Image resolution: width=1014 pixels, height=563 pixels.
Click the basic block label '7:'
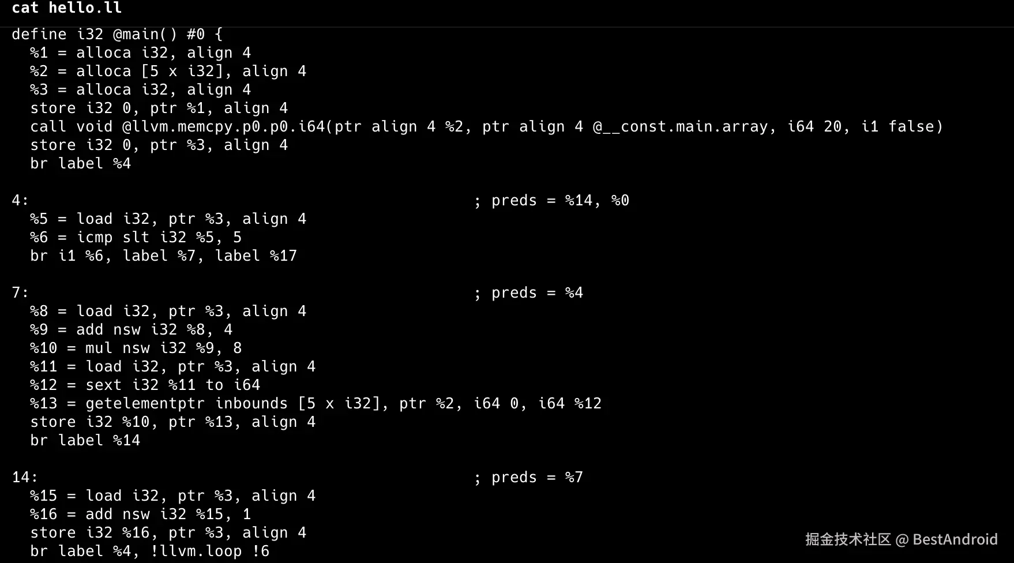(x=20, y=293)
